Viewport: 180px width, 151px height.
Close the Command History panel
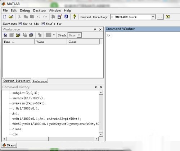pyautogui.click(x=101, y=87)
